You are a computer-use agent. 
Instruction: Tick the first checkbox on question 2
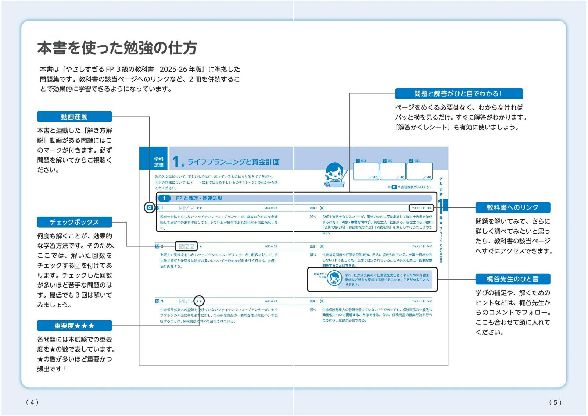point(182,246)
